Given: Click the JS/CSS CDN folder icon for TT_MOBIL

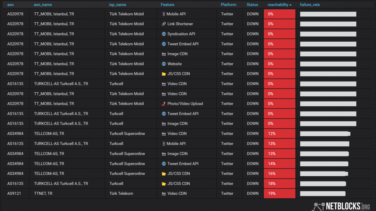Looking at the screenshot, I should 164,74.
